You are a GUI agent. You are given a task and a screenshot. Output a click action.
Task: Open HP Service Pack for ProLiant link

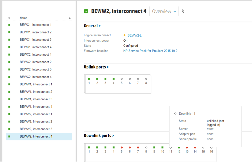click(x=150, y=51)
